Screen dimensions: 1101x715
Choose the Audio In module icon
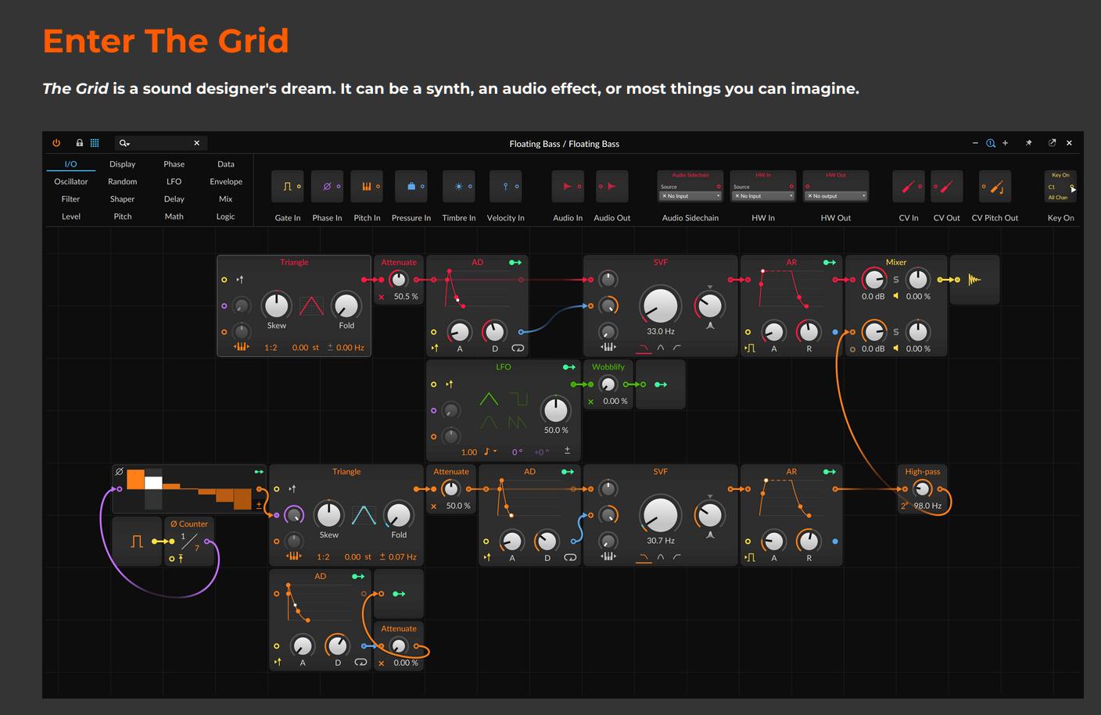[x=568, y=187]
